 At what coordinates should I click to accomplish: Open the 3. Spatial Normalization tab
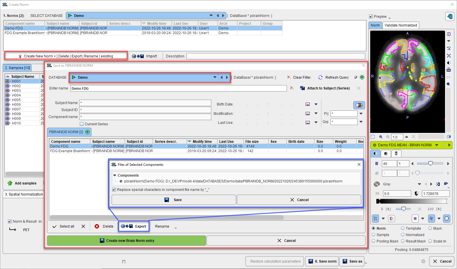tap(24, 194)
